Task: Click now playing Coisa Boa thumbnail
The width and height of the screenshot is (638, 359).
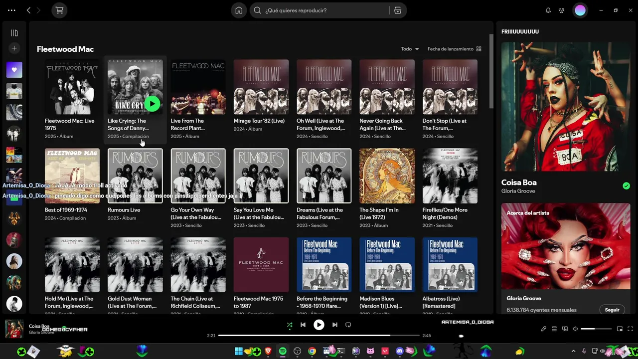Action: coord(14,329)
